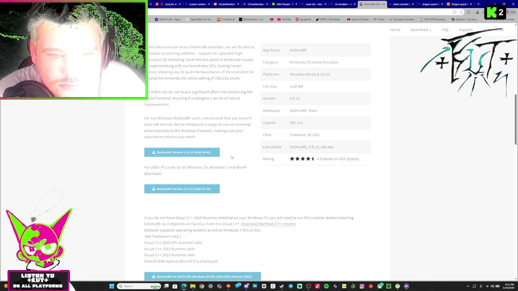Click the five-star rating graphic
The height and width of the screenshot is (291, 518).
point(302,159)
